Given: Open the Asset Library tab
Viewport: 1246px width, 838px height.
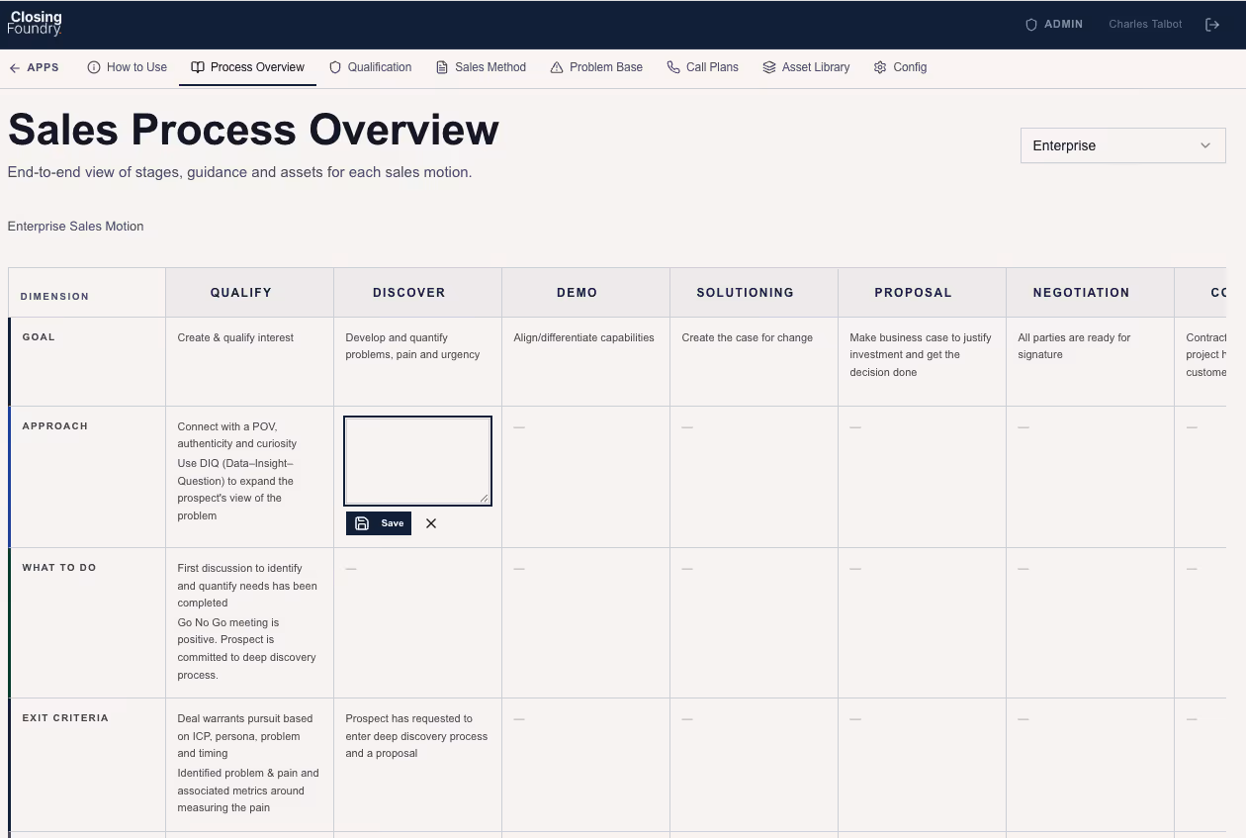Looking at the screenshot, I should (806, 67).
